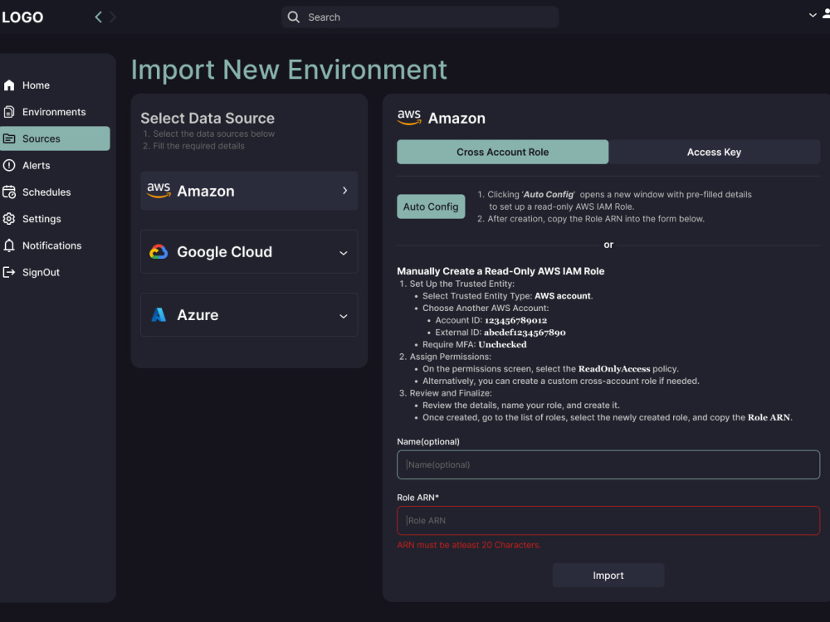The width and height of the screenshot is (830, 622).
Task: Click the Role ARN input field
Action: (x=608, y=521)
